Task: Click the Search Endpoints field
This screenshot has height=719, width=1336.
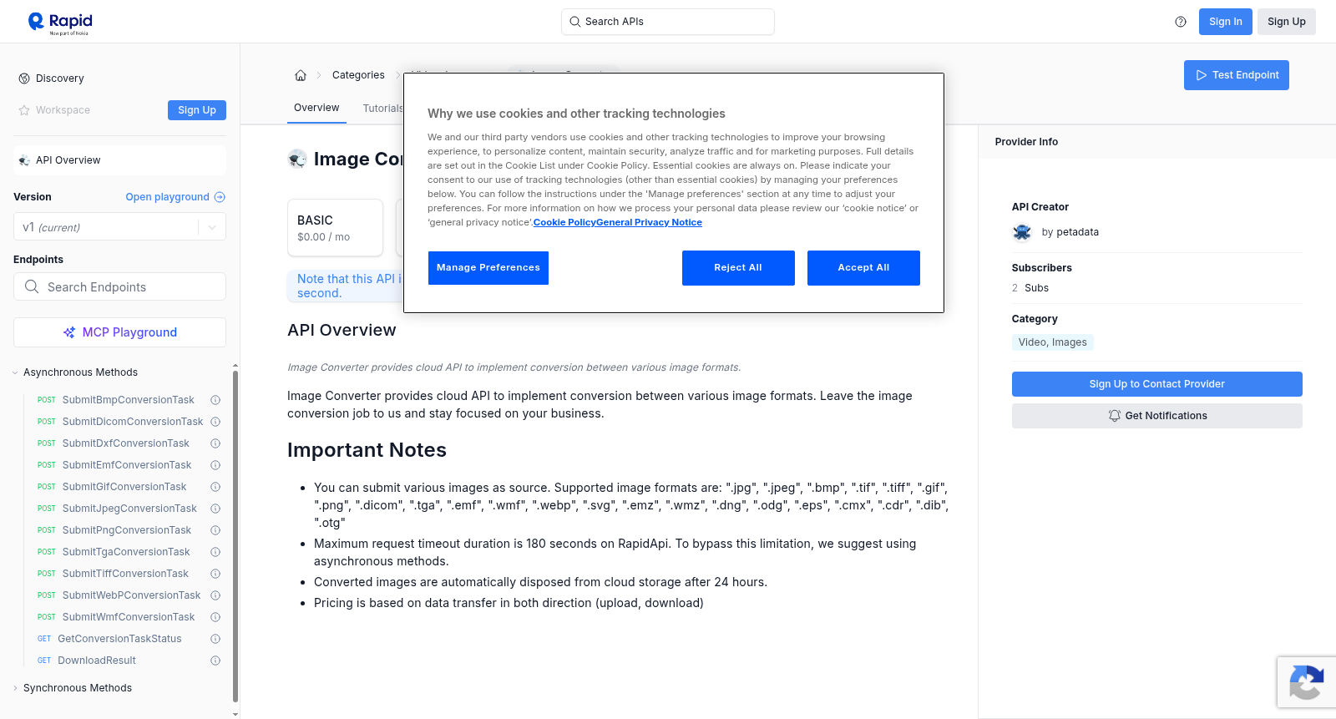Action: click(119, 286)
